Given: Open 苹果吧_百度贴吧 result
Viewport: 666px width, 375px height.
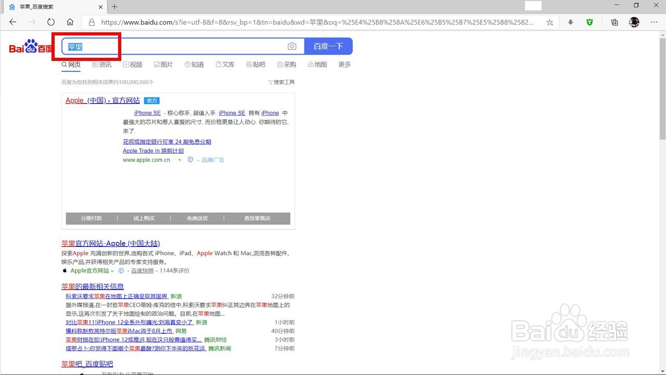Looking at the screenshot, I should pyautogui.click(x=87, y=364).
